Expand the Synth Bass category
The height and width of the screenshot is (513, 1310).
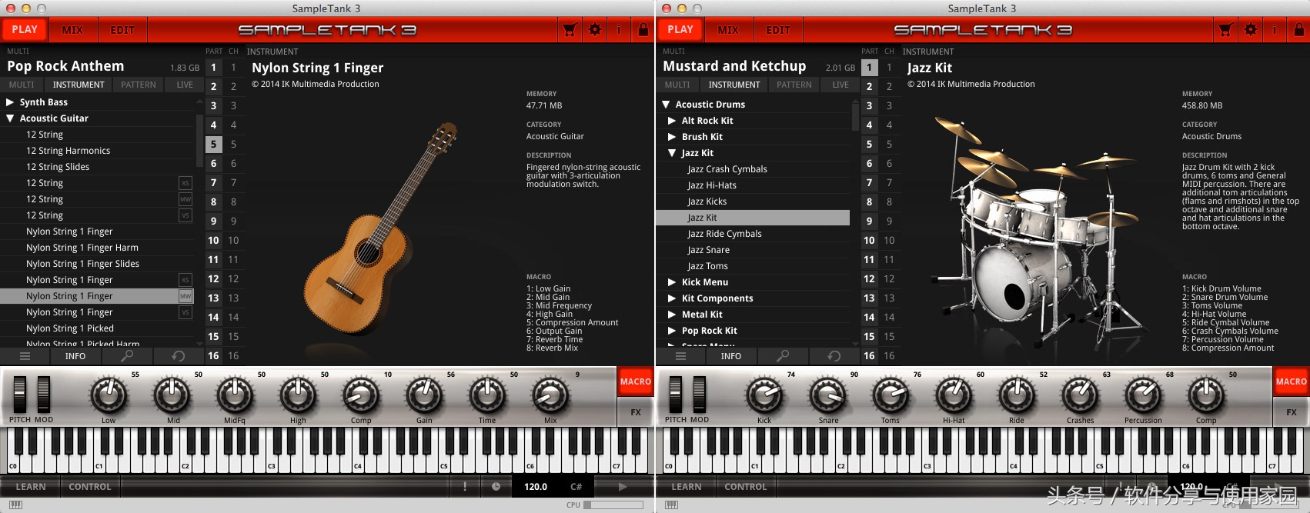click(10, 102)
